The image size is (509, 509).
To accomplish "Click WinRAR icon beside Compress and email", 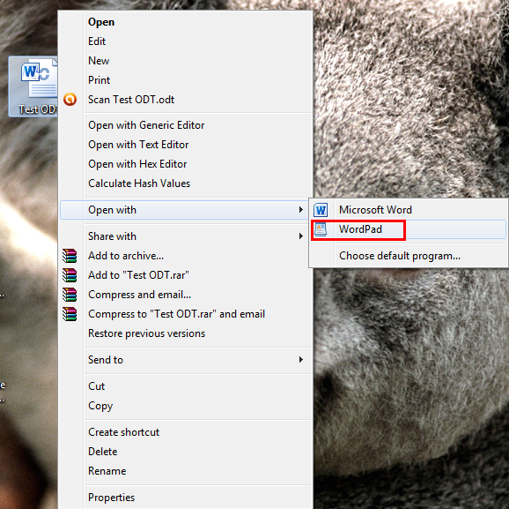I will pyautogui.click(x=70, y=295).
